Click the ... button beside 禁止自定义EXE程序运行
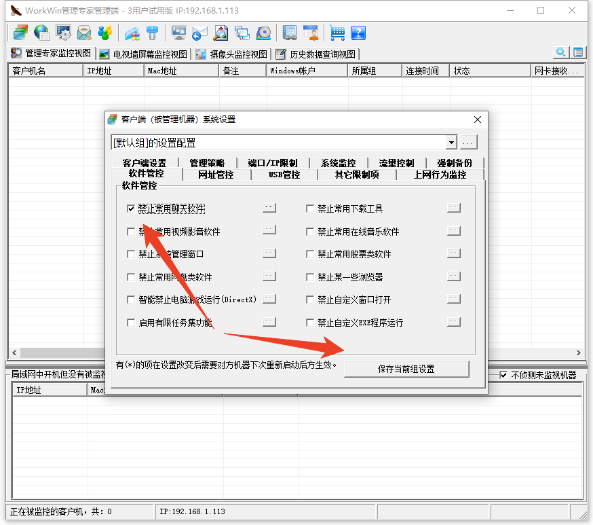This screenshot has height=525, width=593. [453, 321]
